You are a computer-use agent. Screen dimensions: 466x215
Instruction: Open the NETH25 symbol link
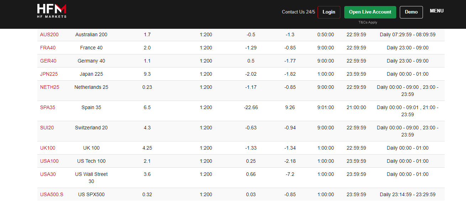tap(49, 87)
